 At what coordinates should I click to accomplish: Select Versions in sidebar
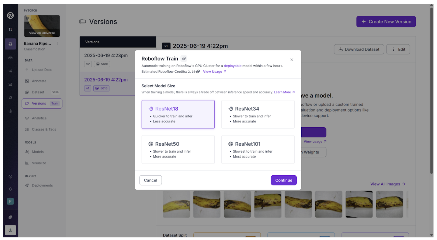[42, 103]
